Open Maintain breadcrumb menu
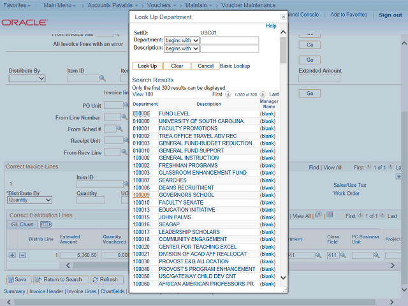408x306 pixels. coord(199,5)
